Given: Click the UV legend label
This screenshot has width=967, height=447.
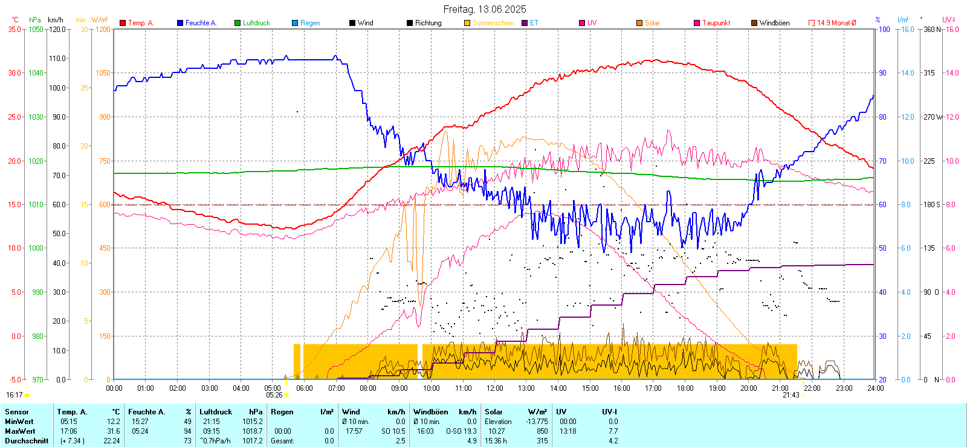Looking at the screenshot, I should pyautogui.click(x=592, y=23).
